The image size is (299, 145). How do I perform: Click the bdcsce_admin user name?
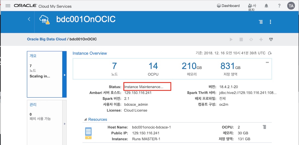pos(136,105)
